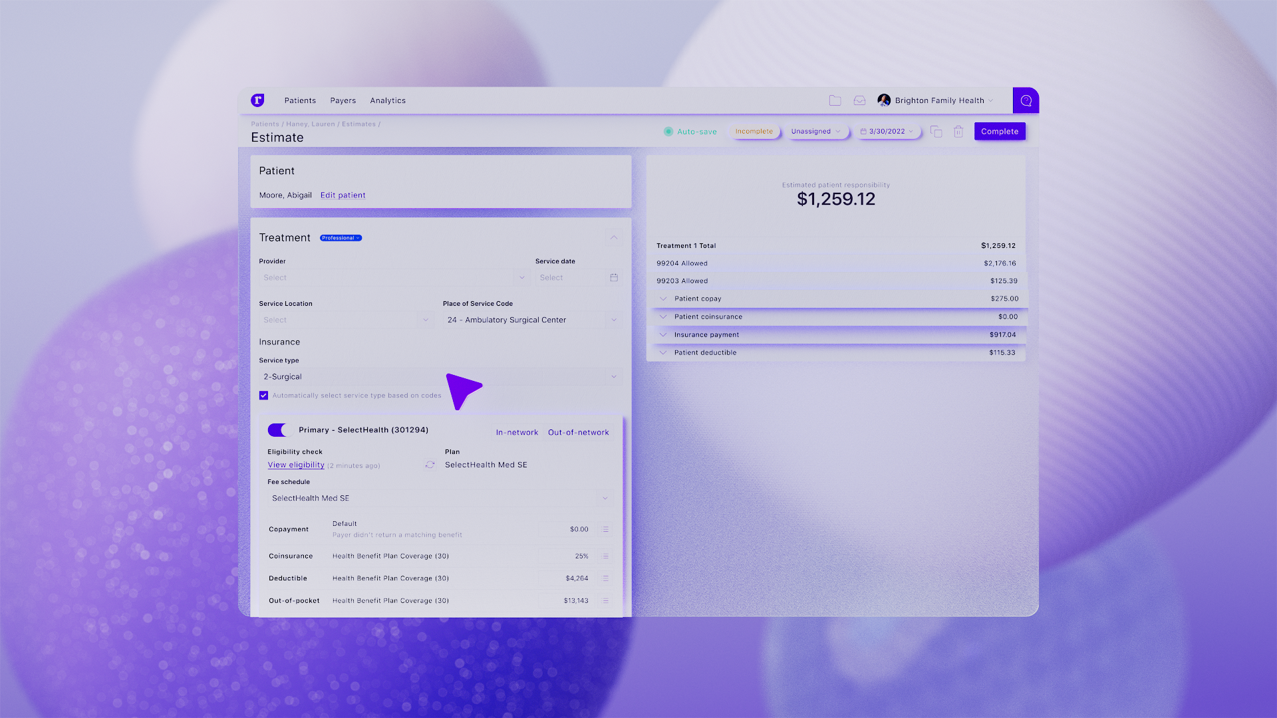The height and width of the screenshot is (718, 1277).
Task: Duplicate the estimate with the copy icon
Action: 936,132
